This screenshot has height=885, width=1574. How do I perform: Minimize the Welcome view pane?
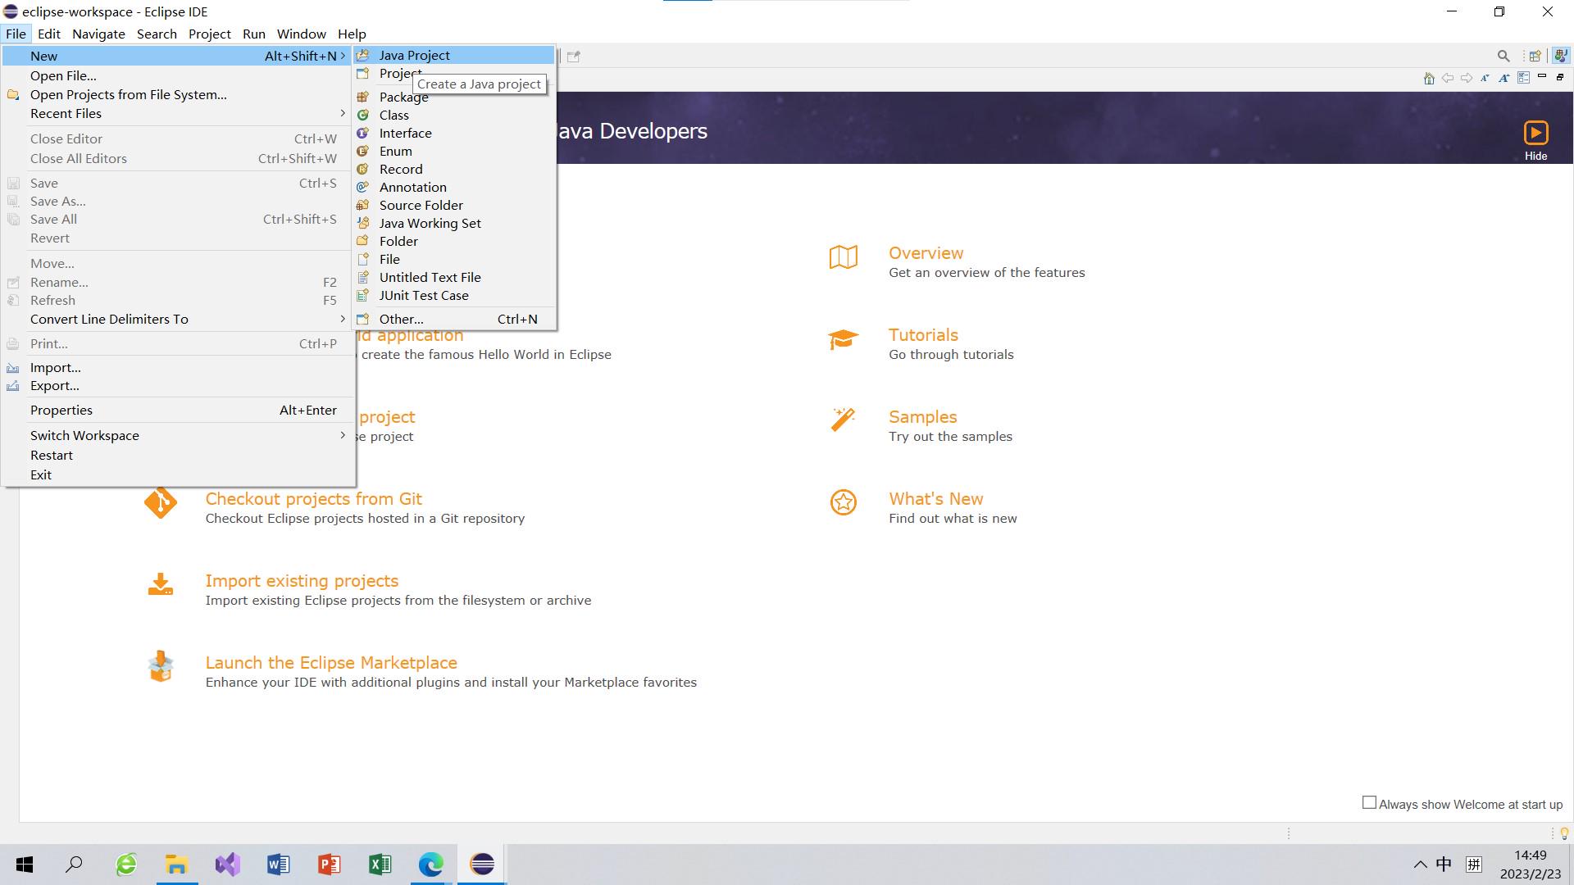[1542, 76]
